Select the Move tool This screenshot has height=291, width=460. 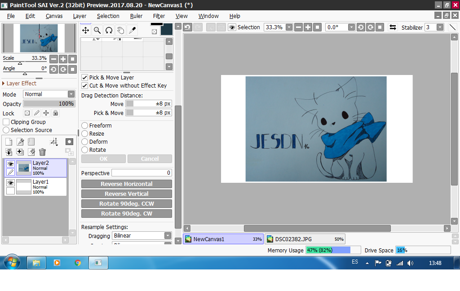point(85,31)
